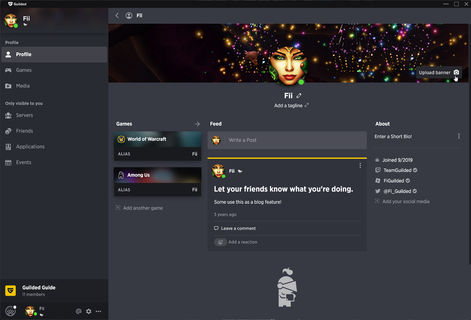Open settings gear in bottom bar
This screenshot has width=471, height=320.
(89, 311)
